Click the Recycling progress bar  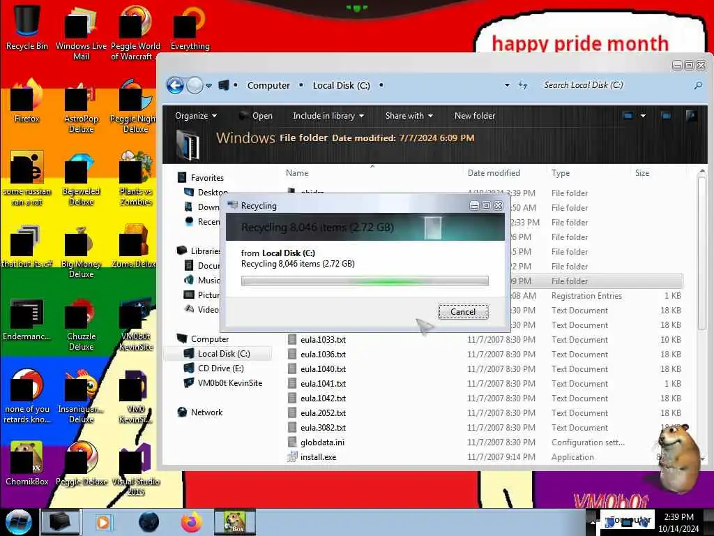[365, 281]
